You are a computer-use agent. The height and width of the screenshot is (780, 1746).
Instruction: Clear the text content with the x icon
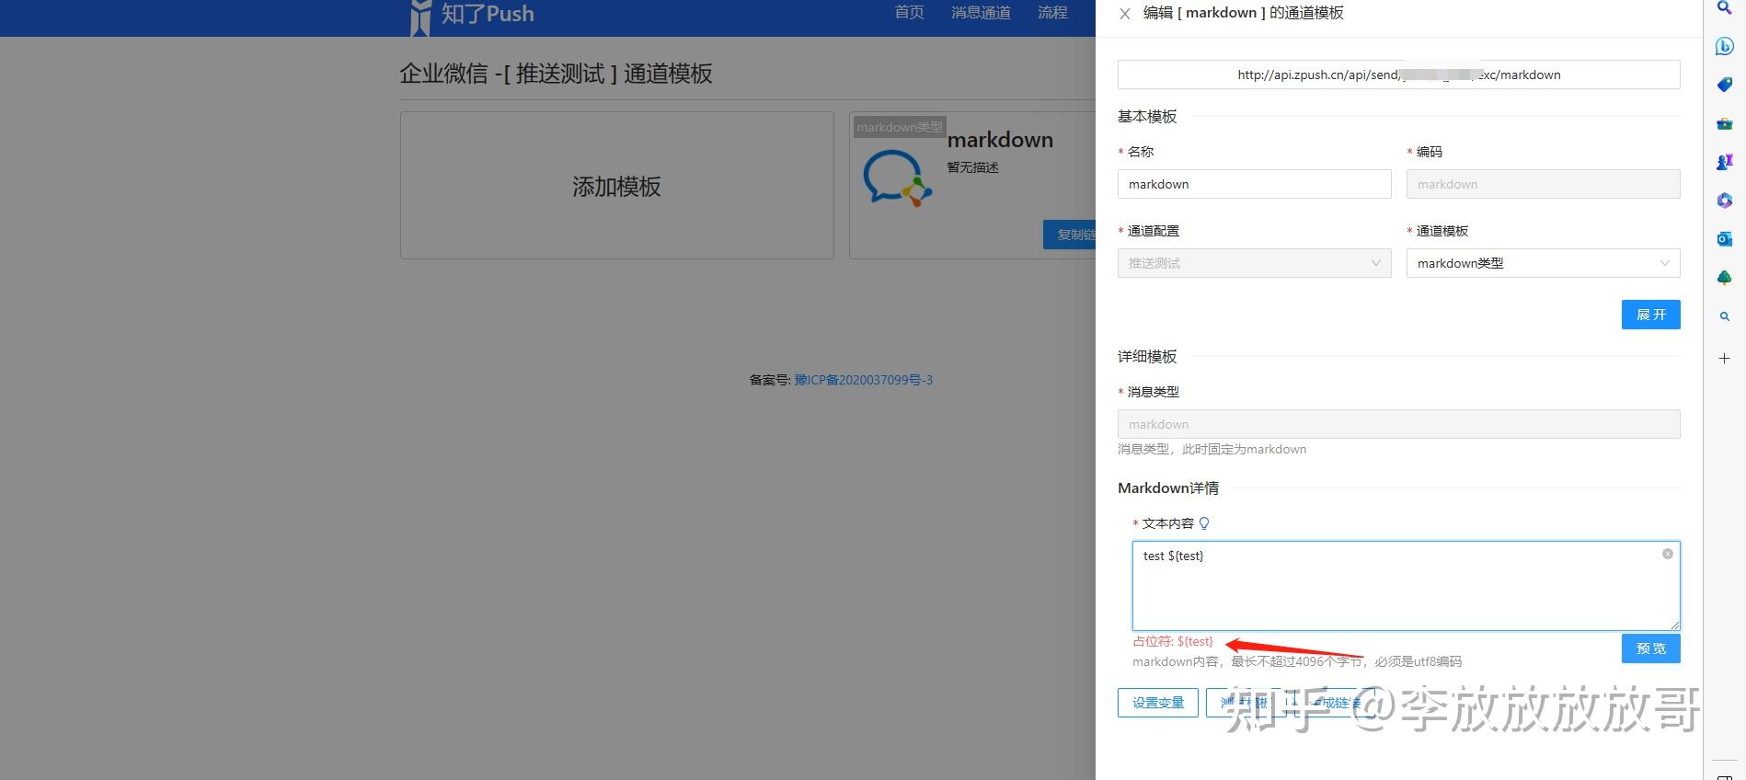(1667, 554)
